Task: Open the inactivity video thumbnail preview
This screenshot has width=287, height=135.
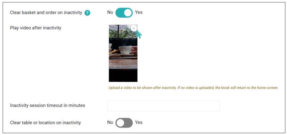Action: pos(123,53)
